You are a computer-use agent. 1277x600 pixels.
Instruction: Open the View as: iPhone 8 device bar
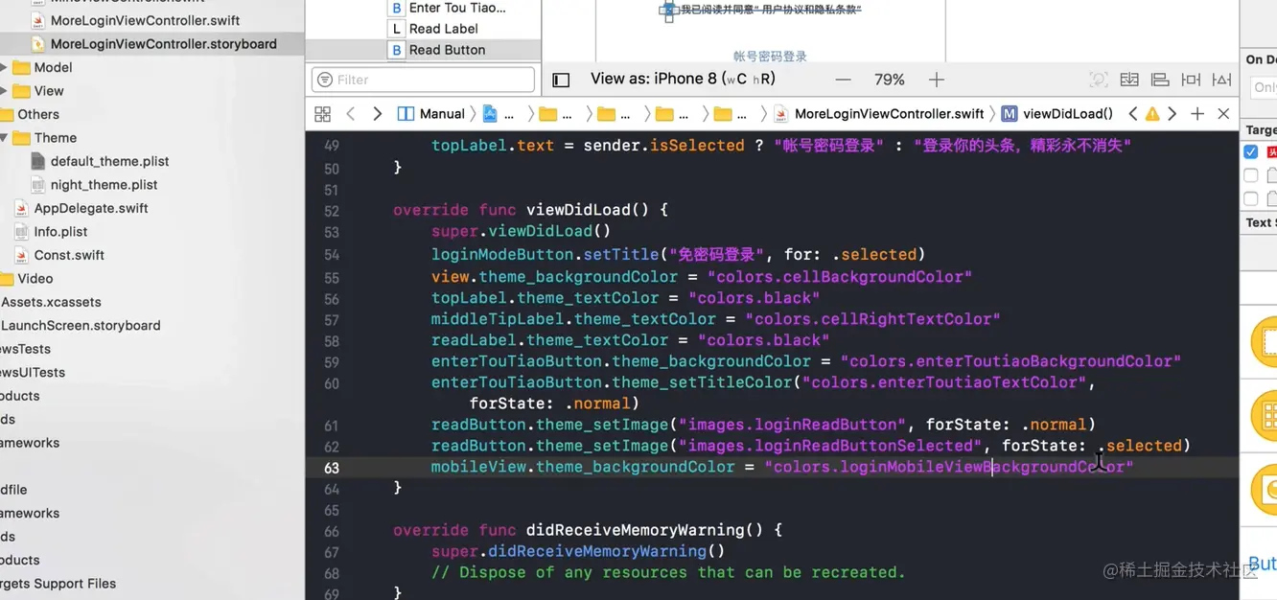(683, 80)
